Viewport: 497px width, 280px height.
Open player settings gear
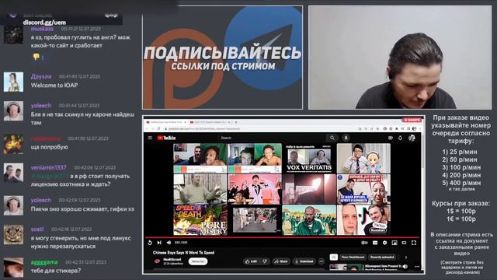click(x=384, y=243)
